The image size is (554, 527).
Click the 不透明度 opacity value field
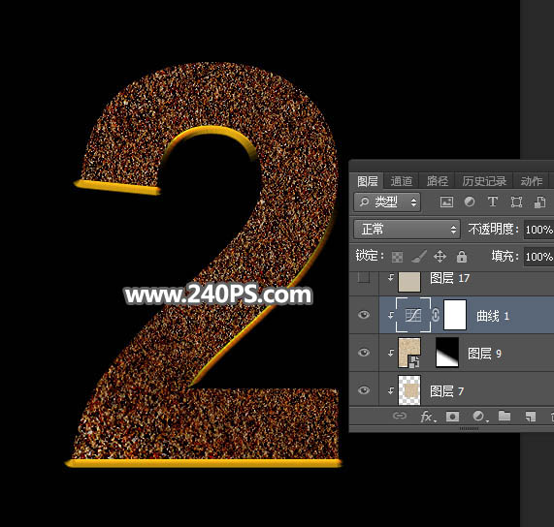(538, 230)
